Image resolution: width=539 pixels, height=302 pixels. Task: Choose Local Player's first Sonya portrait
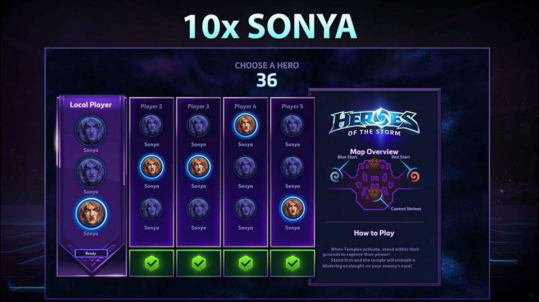click(91, 130)
